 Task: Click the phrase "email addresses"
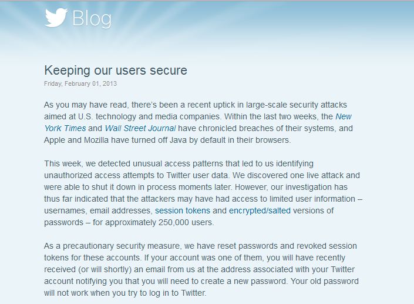tap(121, 211)
